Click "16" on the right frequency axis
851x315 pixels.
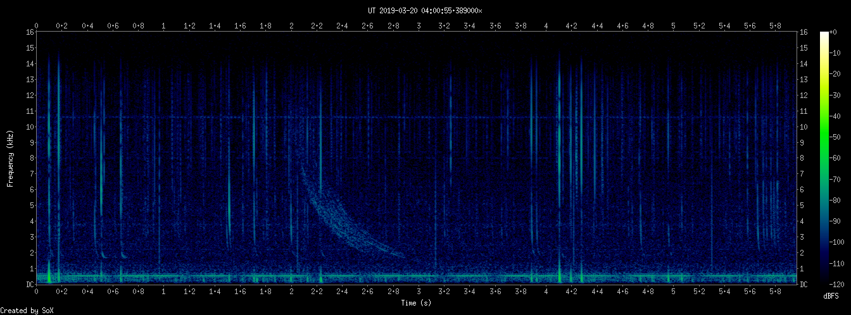click(804, 32)
